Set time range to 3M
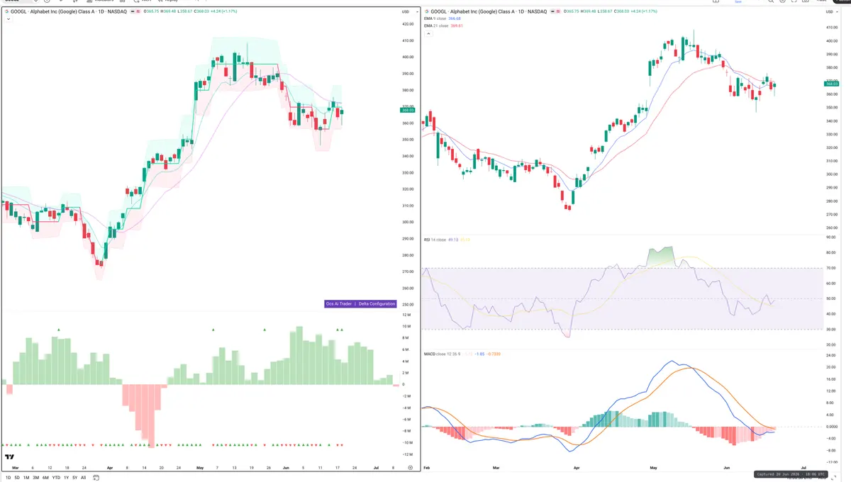This screenshot has height=482, width=851. (x=35, y=478)
